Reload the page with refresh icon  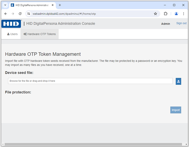[20, 14]
